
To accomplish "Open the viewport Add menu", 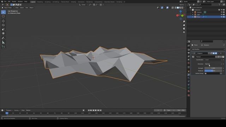I will (x=27, y=8).
